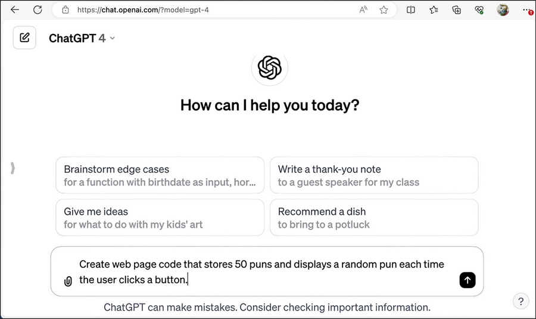Select the Recommend a dish suggestion

pyautogui.click(x=374, y=218)
